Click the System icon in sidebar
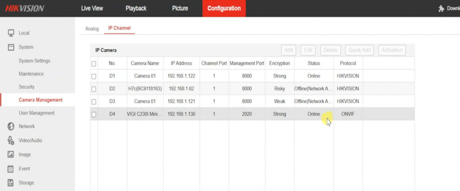Image resolution: width=460 pixels, height=191 pixels. coord(11,47)
